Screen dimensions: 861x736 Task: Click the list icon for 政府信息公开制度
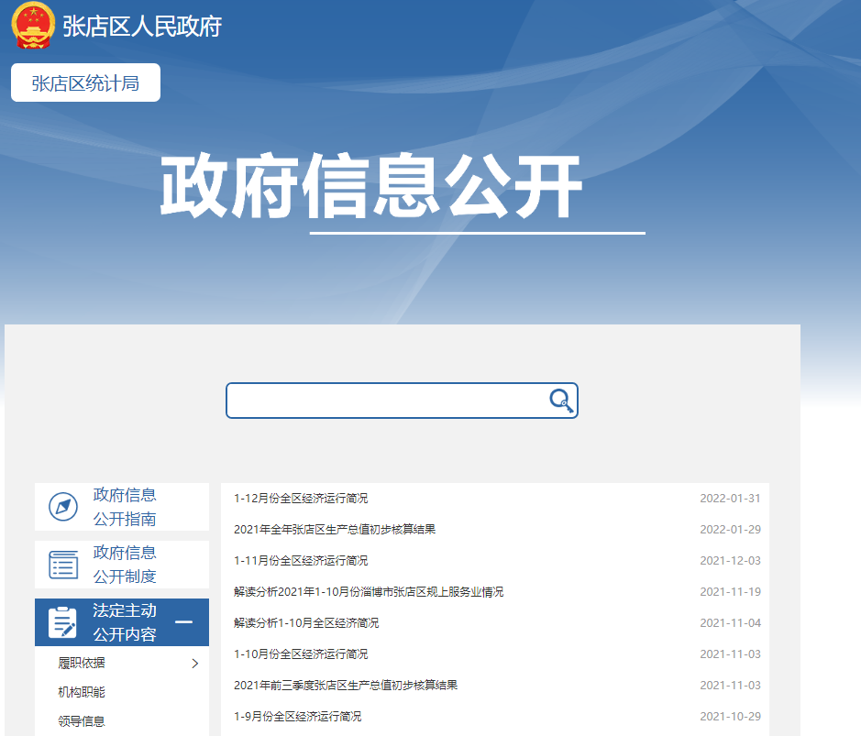click(63, 565)
